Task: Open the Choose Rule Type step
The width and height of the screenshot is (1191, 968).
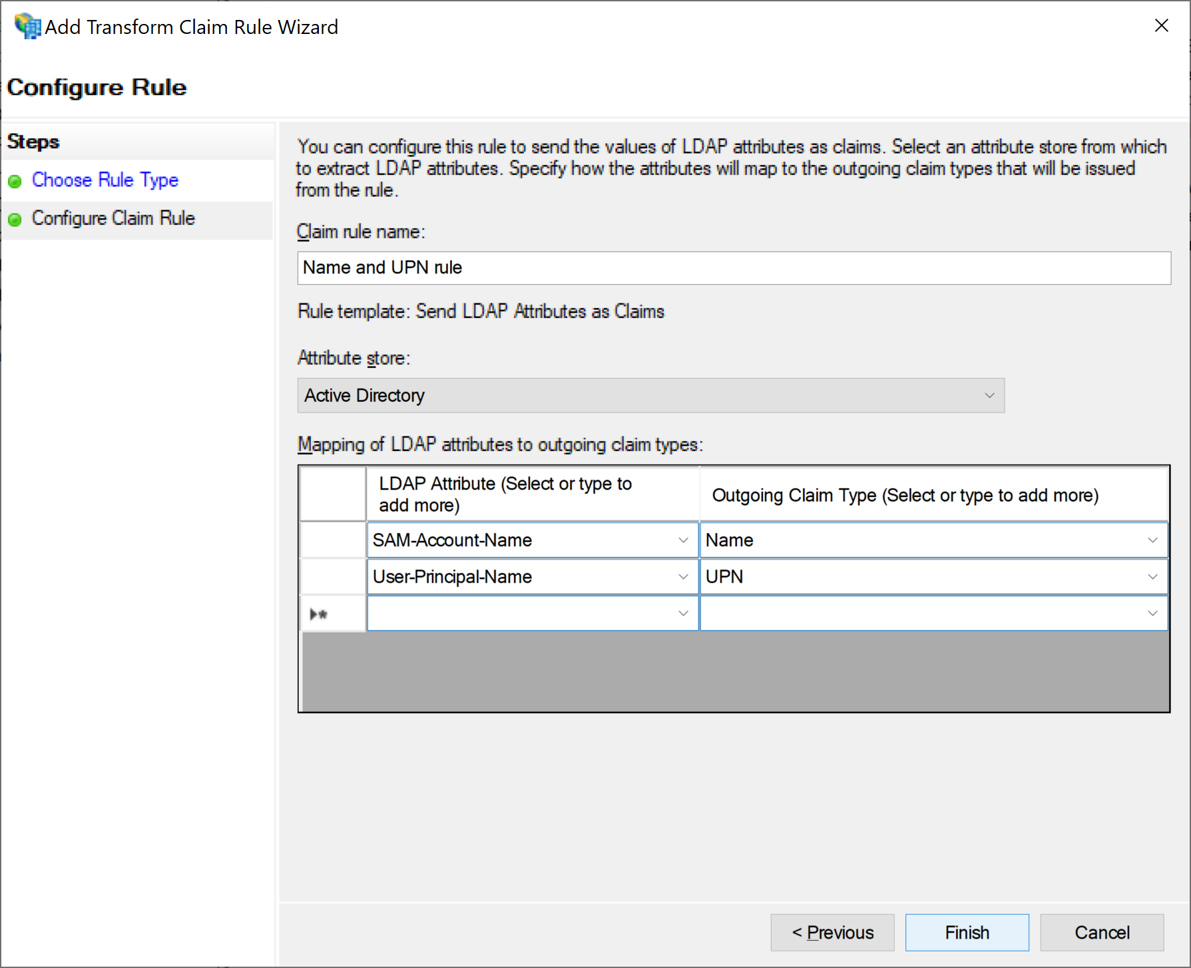Action: click(105, 180)
